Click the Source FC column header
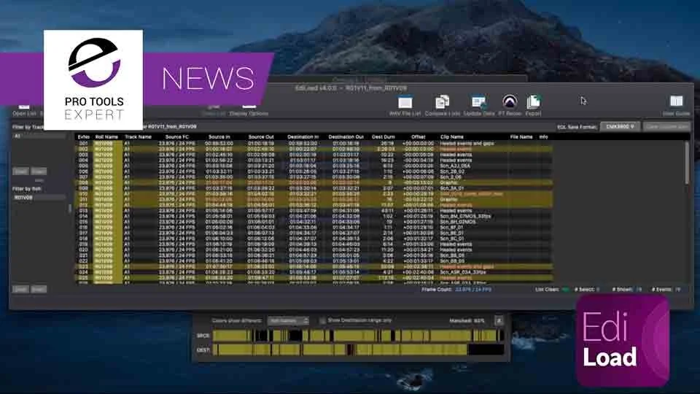Screen dimensions: 700x394 coord(176,136)
